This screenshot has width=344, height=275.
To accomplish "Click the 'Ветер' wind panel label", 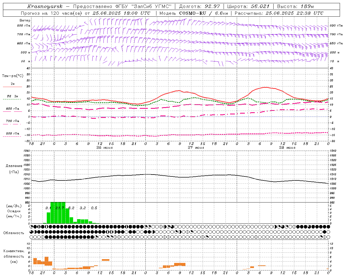I will (25, 20).
